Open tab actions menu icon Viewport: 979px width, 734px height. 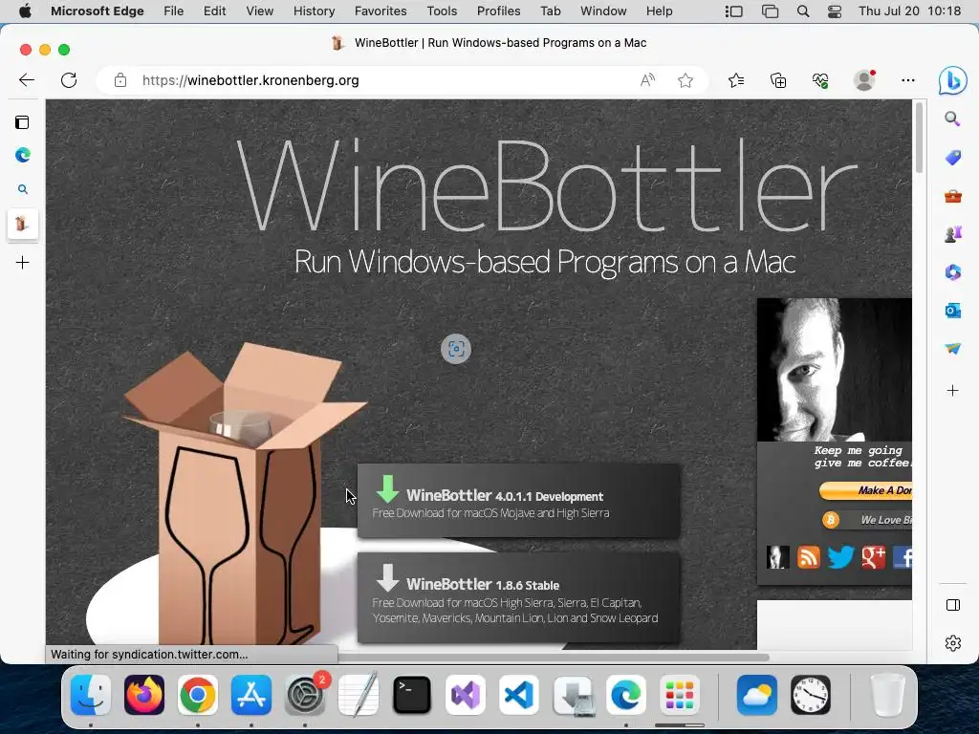23,122
